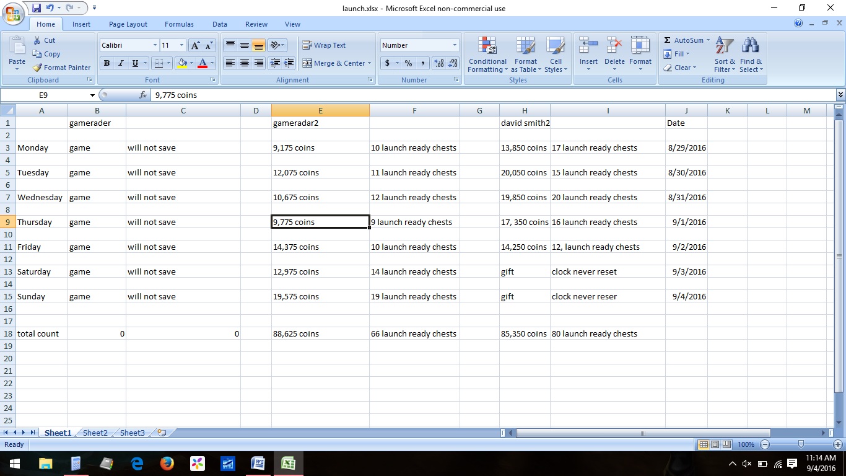Expand the formula bar
Viewport: 846px width, 476px height.
840,95
